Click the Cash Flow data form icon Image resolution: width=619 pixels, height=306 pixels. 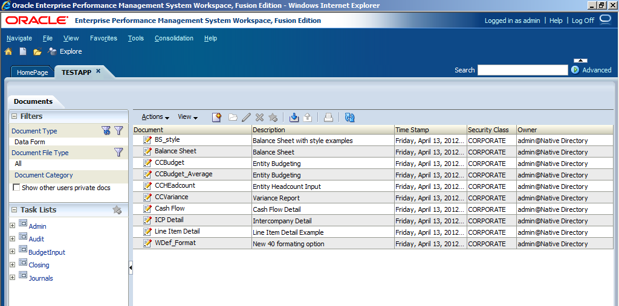pos(147,209)
